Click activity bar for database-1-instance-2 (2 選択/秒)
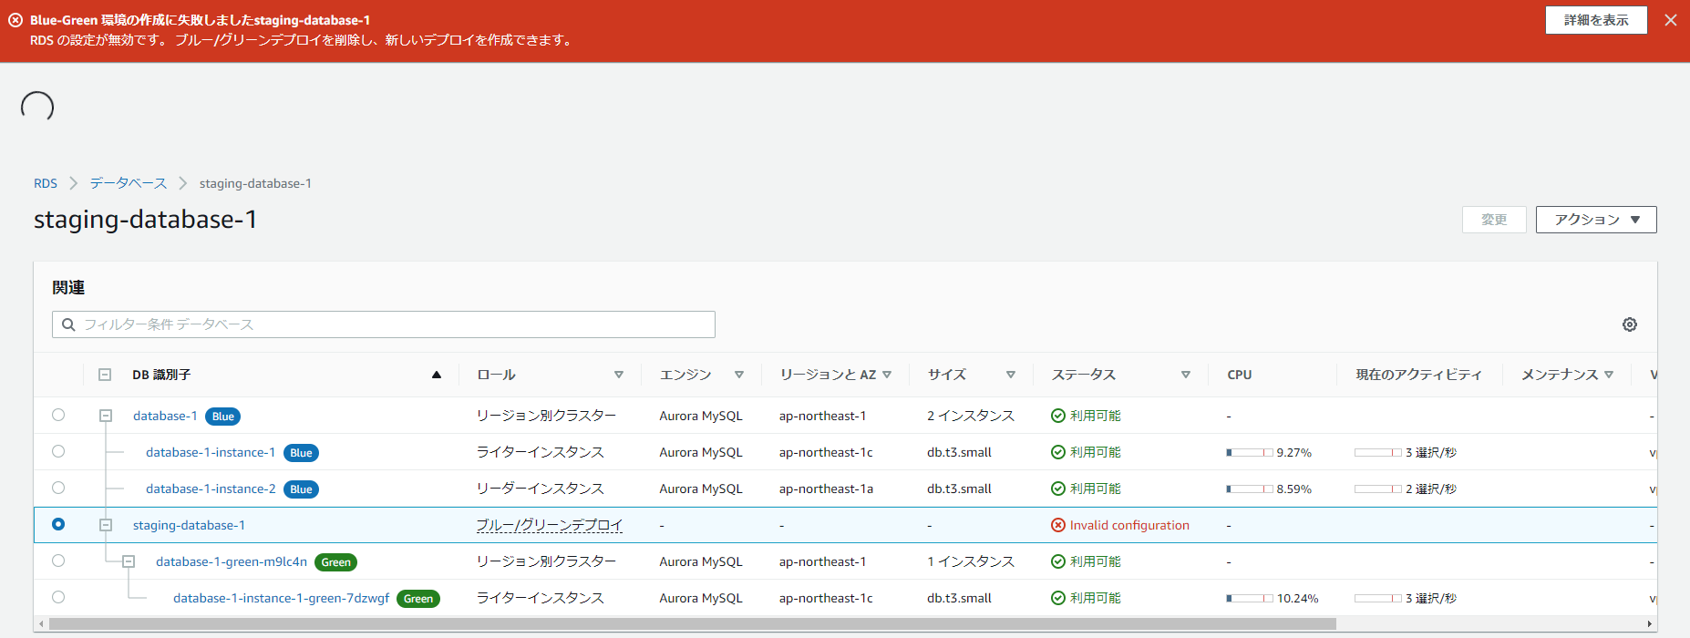The height and width of the screenshot is (638, 1690). pyautogui.click(x=1378, y=489)
